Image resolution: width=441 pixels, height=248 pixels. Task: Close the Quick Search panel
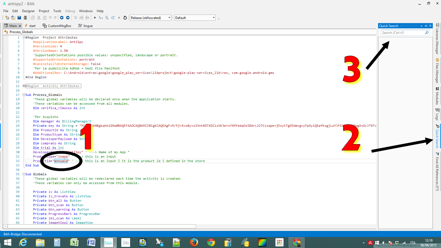pos(430,26)
